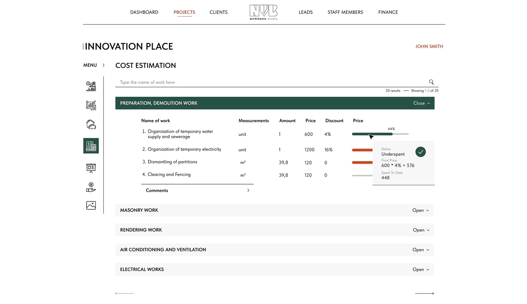This screenshot has height=304, width=527.
Task: Open the image gallery sidebar icon
Action: tap(91, 205)
